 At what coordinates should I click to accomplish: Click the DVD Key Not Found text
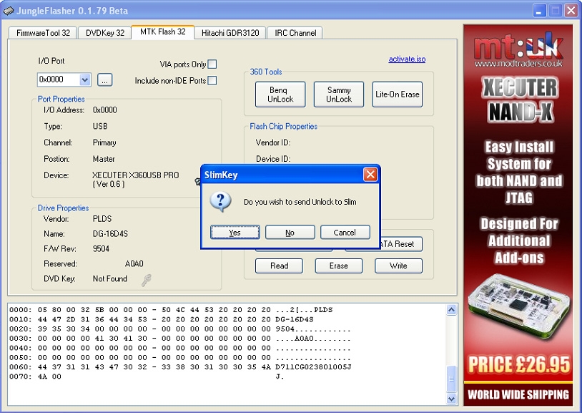coord(110,278)
